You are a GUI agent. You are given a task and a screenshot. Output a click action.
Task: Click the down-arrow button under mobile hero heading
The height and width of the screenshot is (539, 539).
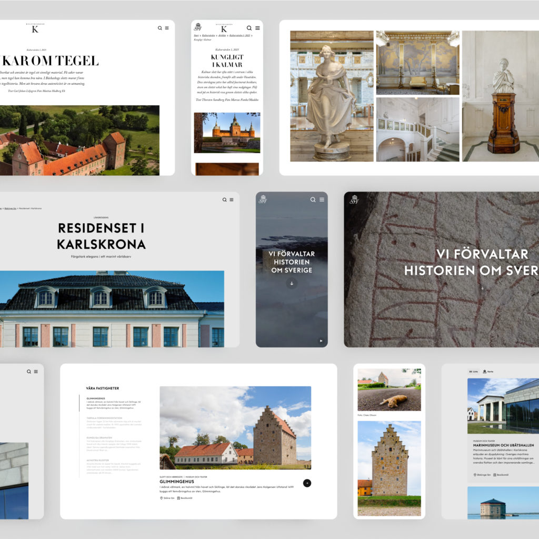click(x=292, y=284)
